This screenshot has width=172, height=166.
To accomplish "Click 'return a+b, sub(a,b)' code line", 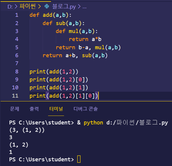I will click(75, 55).
